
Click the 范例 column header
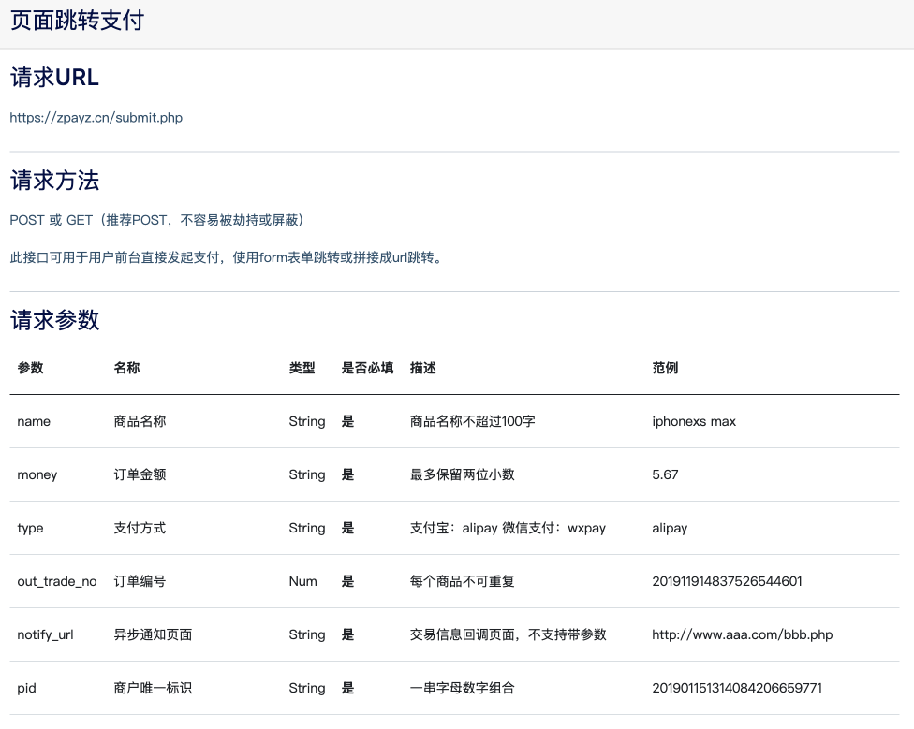click(x=665, y=368)
